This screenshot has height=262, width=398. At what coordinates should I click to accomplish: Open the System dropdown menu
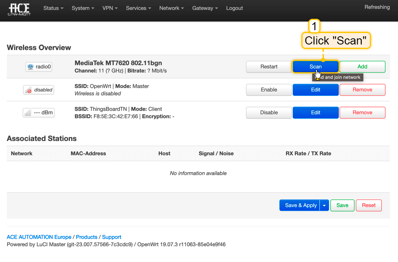tap(83, 8)
